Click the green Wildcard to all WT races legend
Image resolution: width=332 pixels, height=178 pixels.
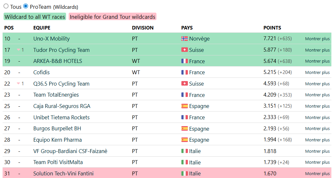(35, 17)
